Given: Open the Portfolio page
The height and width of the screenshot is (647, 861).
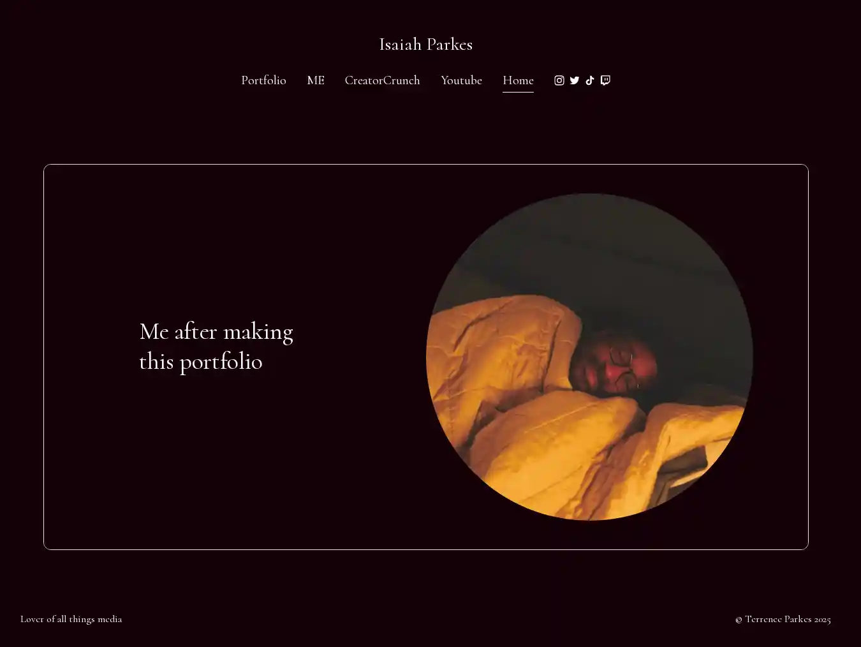Looking at the screenshot, I should click(263, 80).
